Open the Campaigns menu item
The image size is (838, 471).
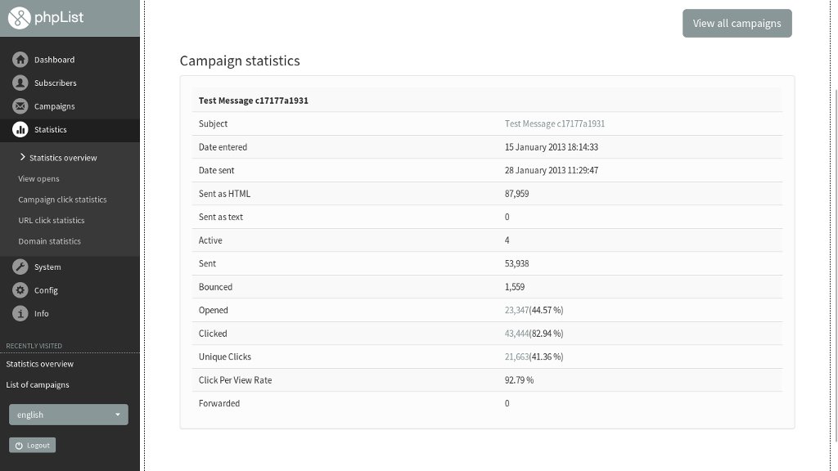click(x=70, y=106)
